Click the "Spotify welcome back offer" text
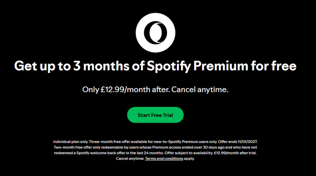Image resolution: width=316 pixels, height=176 pixels. (x=102, y=153)
